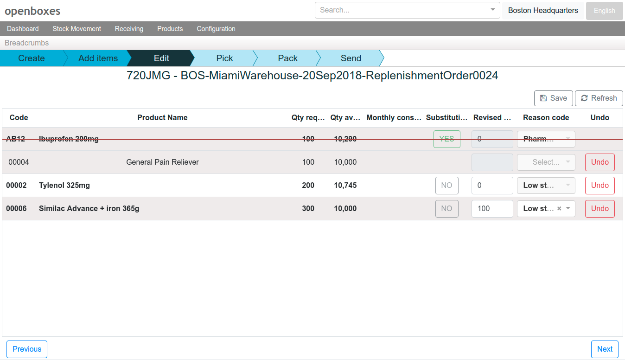
Task: Open the search box dropdown arrow
Action: pos(492,10)
